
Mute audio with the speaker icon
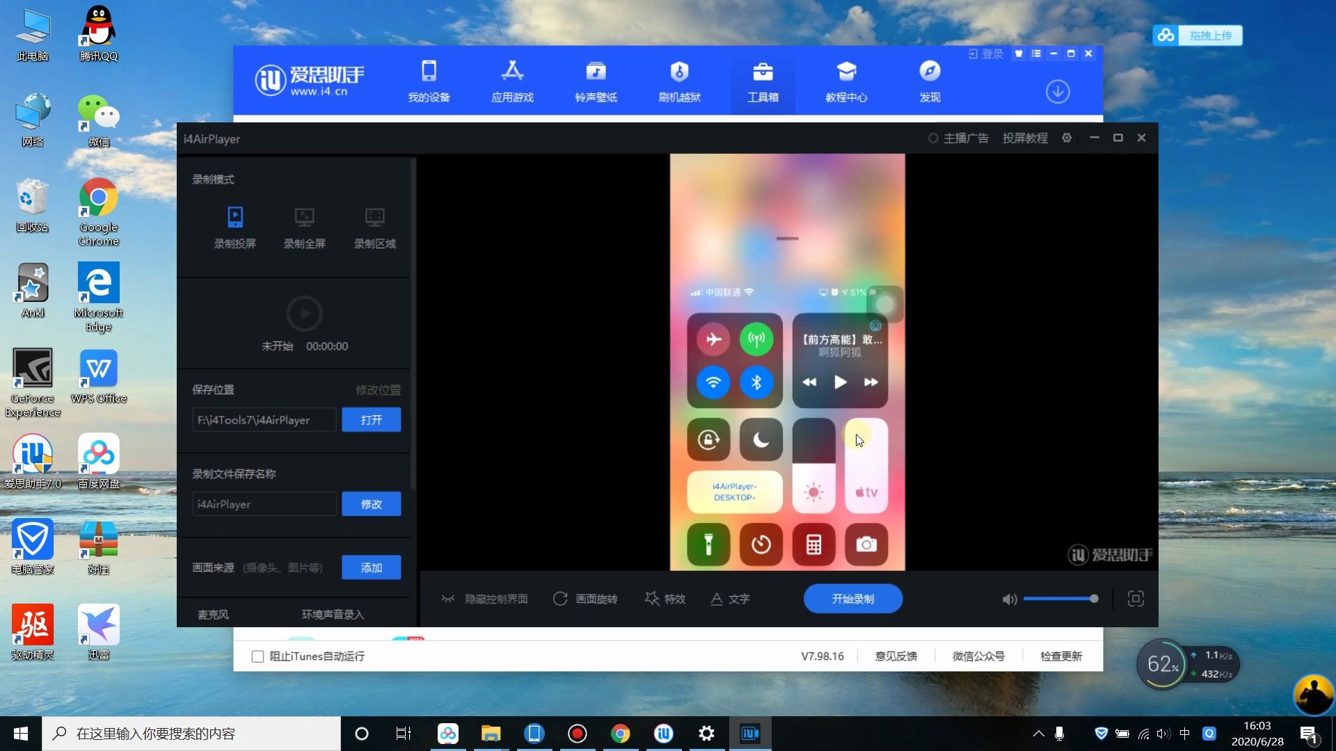pos(1009,599)
